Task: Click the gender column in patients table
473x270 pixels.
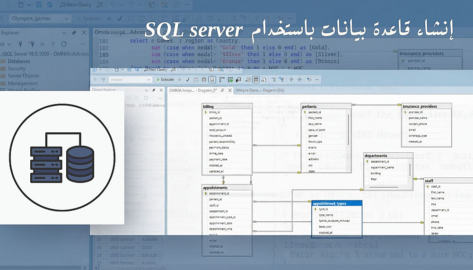Action: click(313, 136)
